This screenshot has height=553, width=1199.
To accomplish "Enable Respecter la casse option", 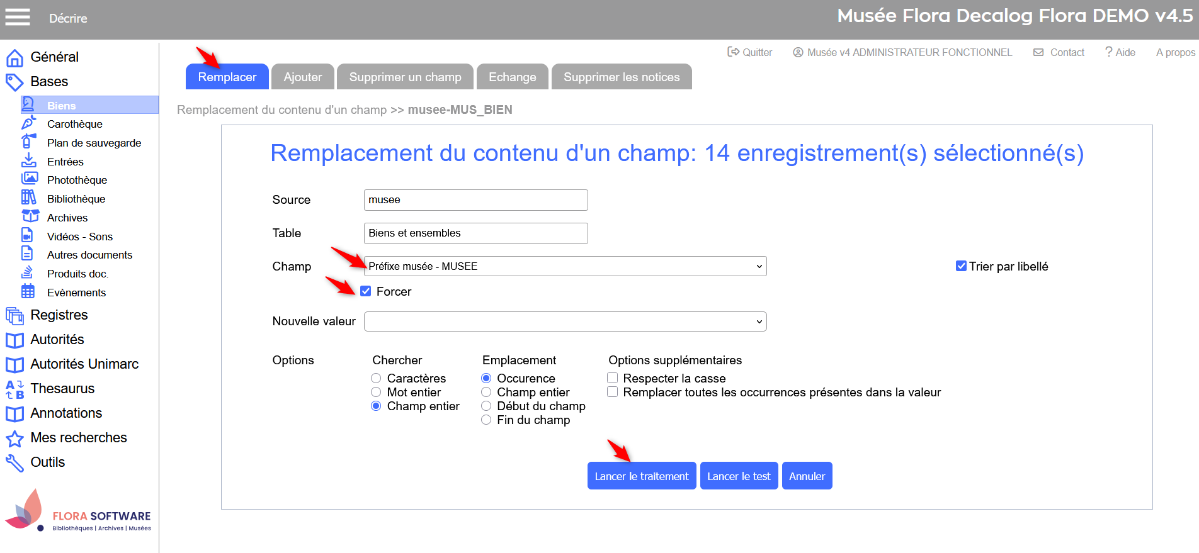I will (x=612, y=378).
